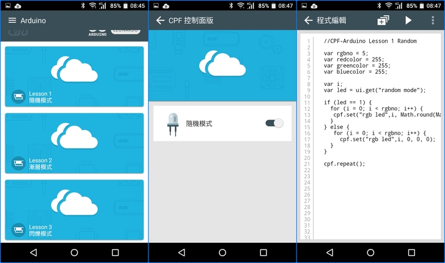Click the Arduino title text
Image resolution: width=445 pixels, height=263 pixels.
[x=33, y=20]
